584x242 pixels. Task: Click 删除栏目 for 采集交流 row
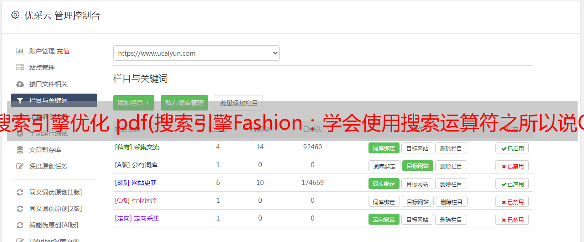[x=451, y=148]
